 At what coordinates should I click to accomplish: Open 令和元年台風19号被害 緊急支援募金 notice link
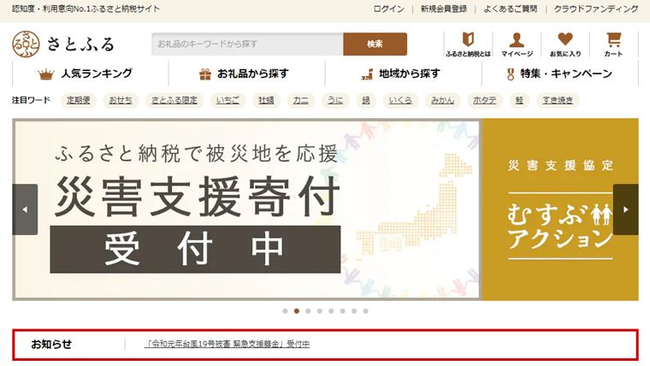click(227, 344)
